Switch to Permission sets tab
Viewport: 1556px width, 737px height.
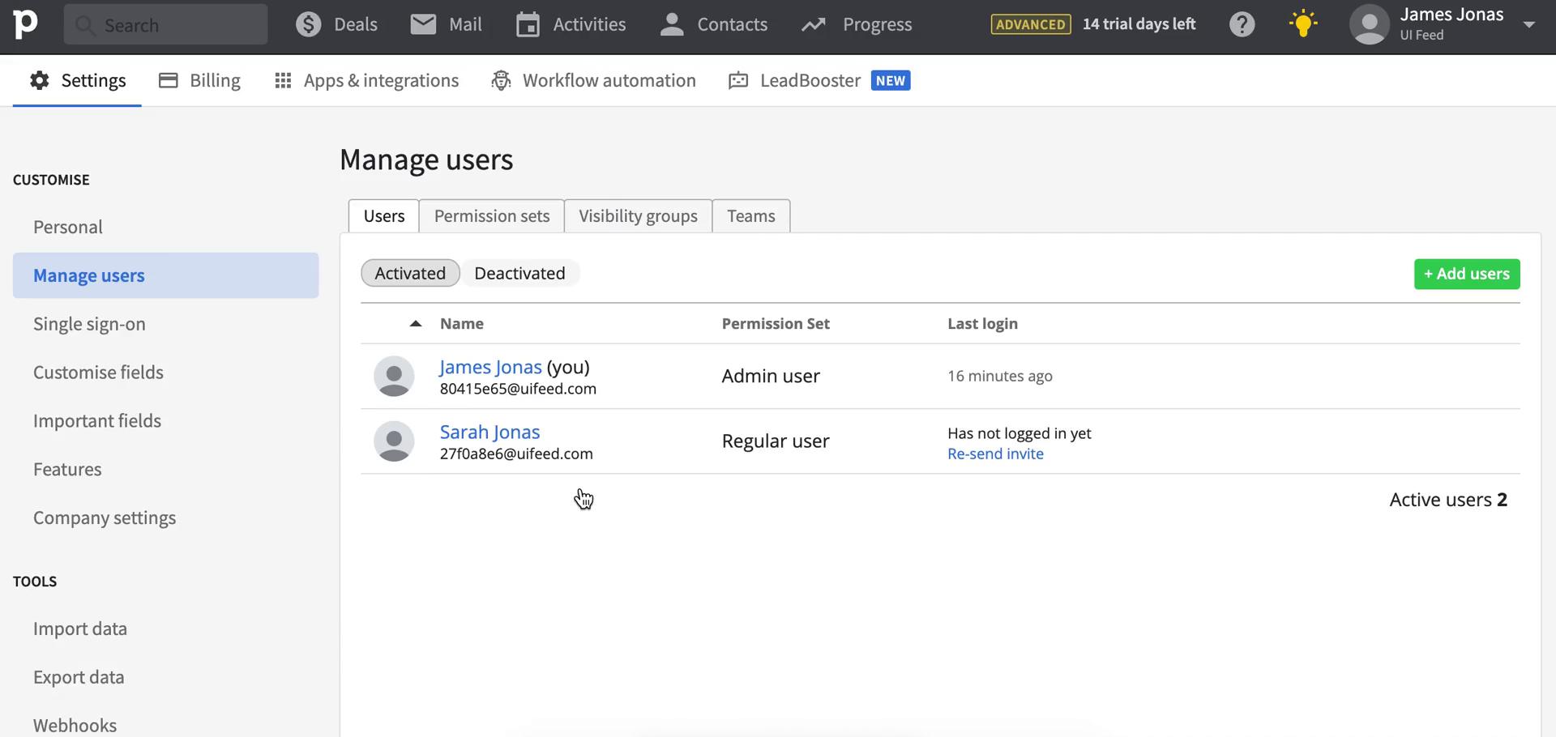click(x=492, y=216)
